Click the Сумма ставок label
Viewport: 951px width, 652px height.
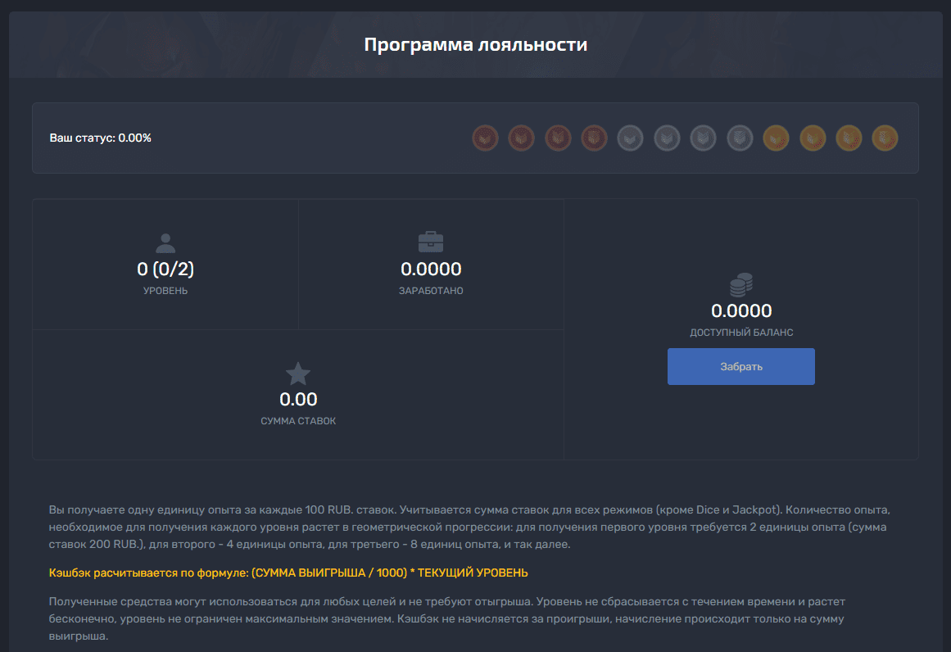(298, 421)
